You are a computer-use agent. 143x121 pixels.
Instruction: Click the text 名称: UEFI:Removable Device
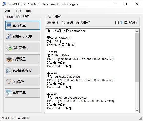click(67, 98)
